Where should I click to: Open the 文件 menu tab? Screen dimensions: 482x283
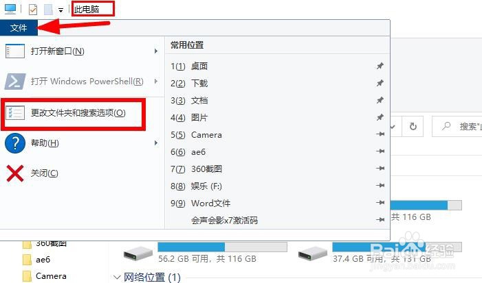pos(19,28)
